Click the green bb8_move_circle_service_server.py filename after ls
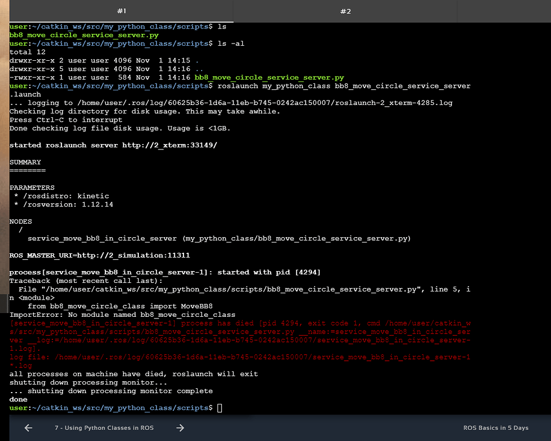 click(x=84, y=35)
